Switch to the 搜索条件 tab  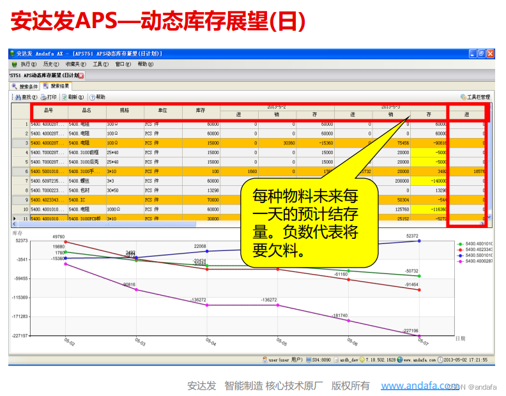25,86
